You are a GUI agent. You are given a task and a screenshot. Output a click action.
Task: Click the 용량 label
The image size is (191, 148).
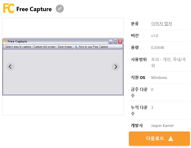pyautogui.click(x=135, y=47)
